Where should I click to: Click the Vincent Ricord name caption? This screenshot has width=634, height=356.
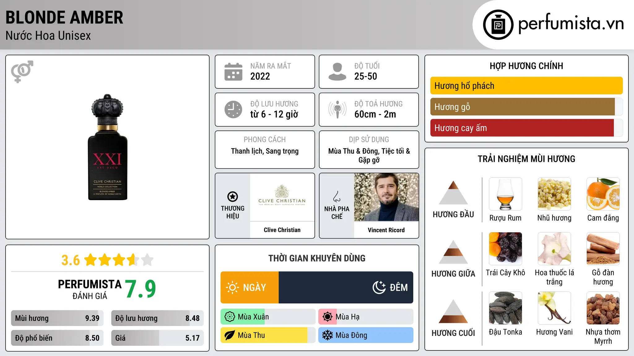tap(386, 230)
